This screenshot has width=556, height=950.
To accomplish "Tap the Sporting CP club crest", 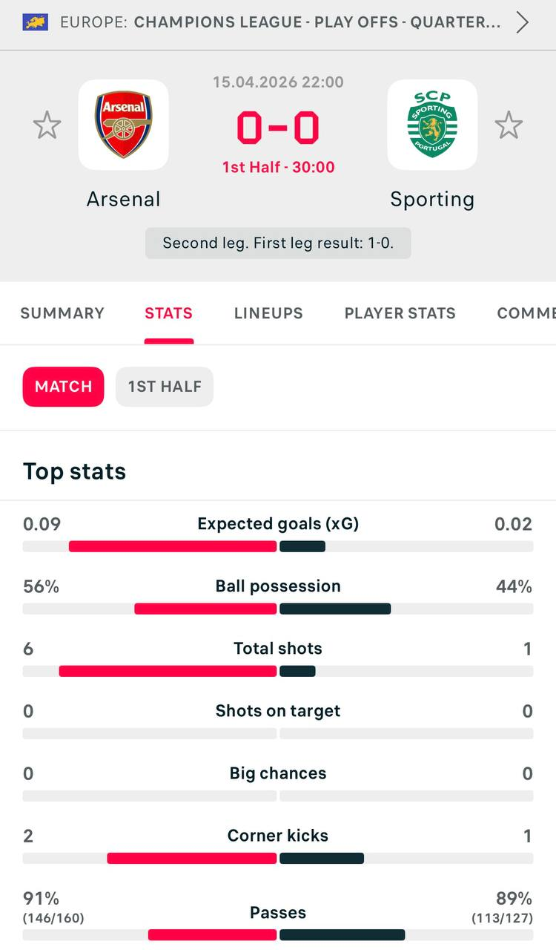I will [432, 125].
